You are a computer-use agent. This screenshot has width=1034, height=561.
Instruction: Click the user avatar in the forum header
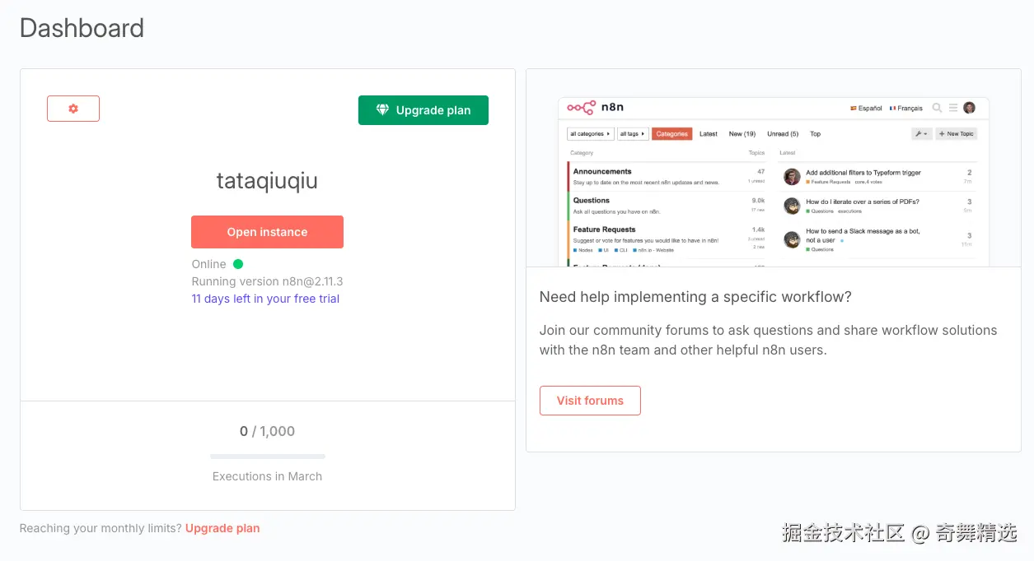(x=970, y=108)
